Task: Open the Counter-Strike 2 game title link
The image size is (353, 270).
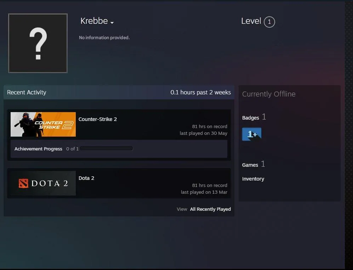Action: tap(98, 119)
